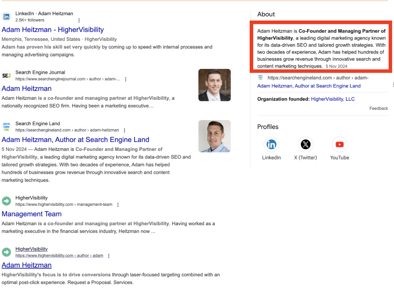Click the LinkedIn favicon beside the first result

[7, 16]
